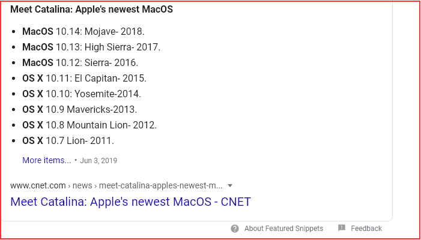Open "Meet Catalina: Apple's newest MacOS - CNET" result

(x=130, y=202)
